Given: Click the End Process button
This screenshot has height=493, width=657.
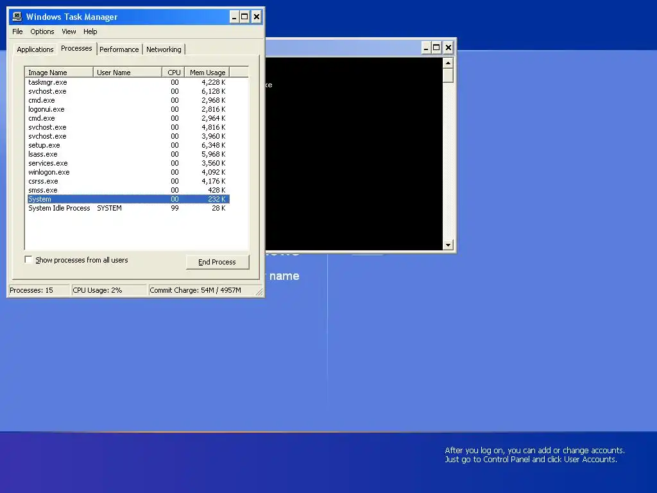Looking at the screenshot, I should [x=217, y=262].
